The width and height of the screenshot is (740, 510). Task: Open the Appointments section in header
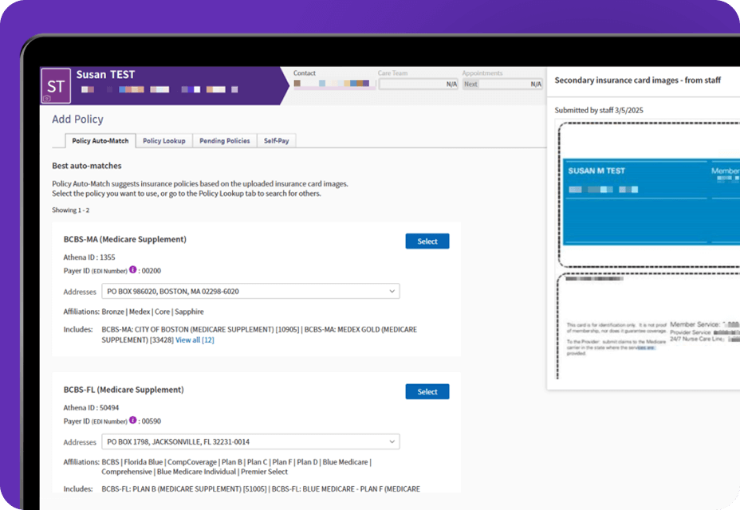pyautogui.click(x=482, y=73)
